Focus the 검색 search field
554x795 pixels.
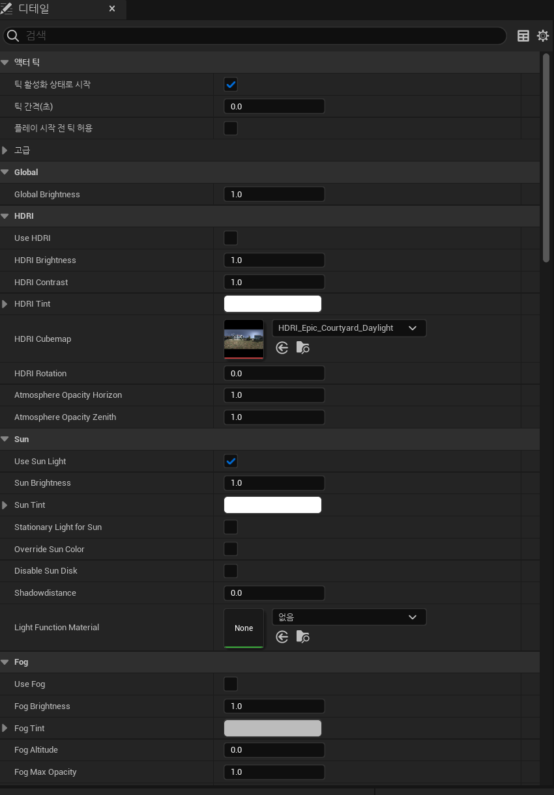(x=254, y=36)
